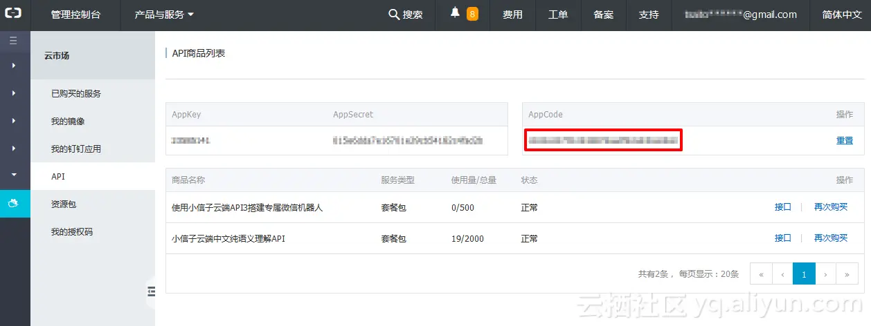Viewport: 871px width, 326px height.
Task: Click the 共有2条,每页显示:20条 summary
Action: (x=688, y=274)
